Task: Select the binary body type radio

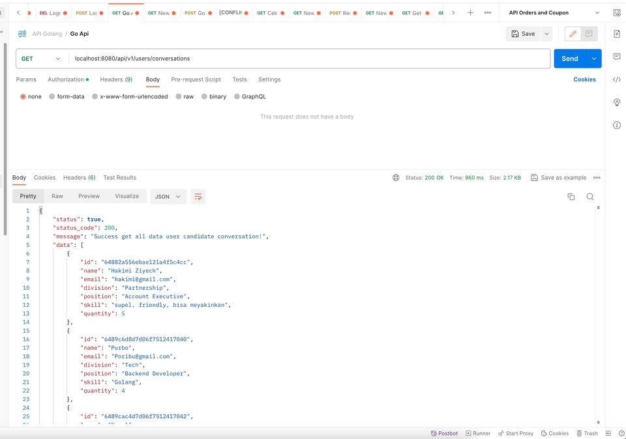Action: (204, 96)
